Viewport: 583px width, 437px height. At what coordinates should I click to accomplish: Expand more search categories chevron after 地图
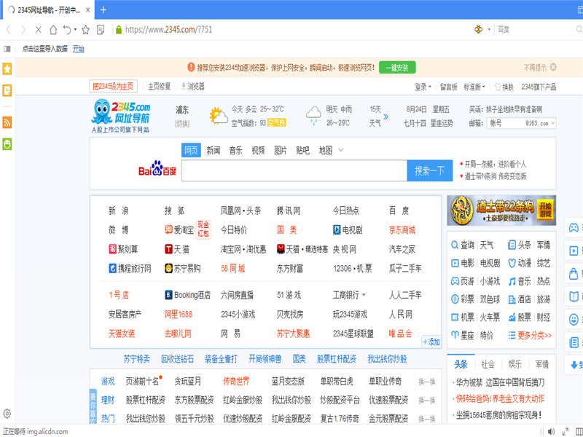tap(341, 150)
